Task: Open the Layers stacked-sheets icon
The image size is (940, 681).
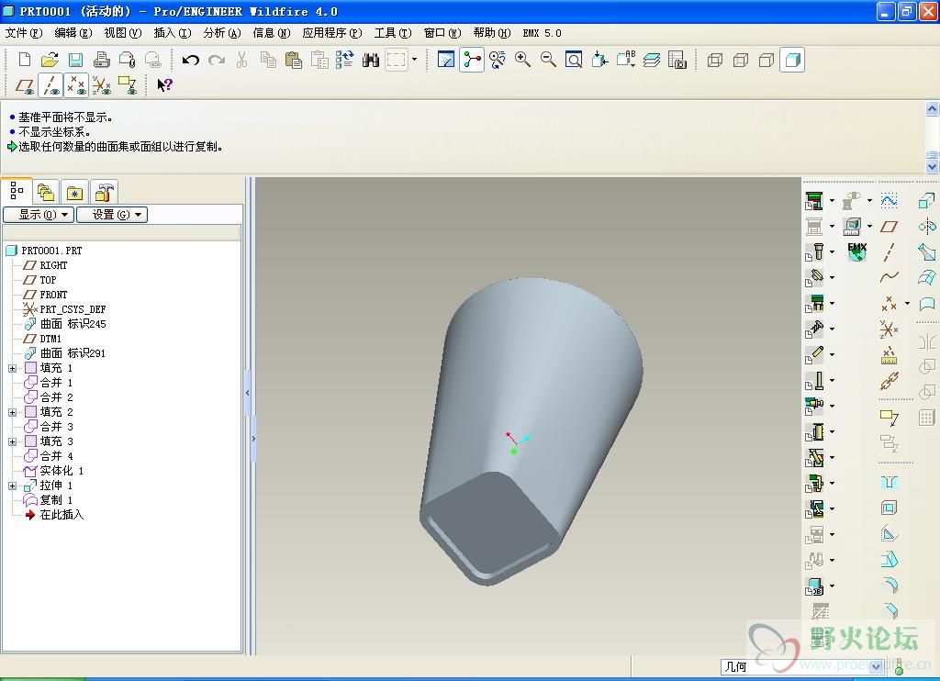Action: [652, 61]
